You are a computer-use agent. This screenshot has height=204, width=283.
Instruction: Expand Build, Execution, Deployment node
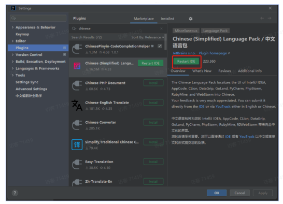[x=12, y=62]
